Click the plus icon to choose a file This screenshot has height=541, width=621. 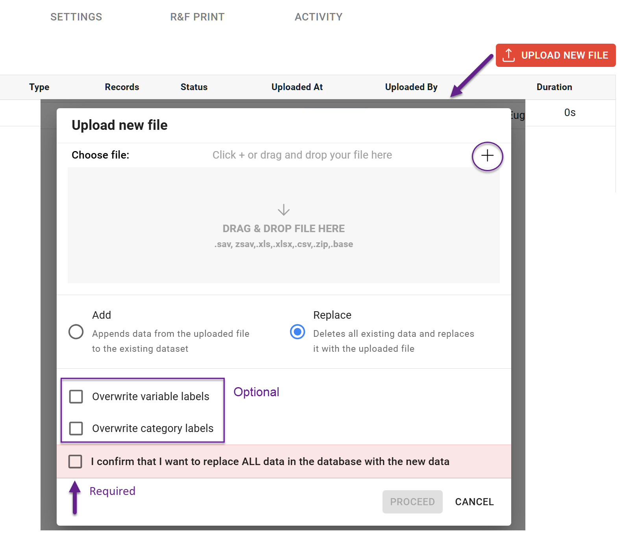coord(487,156)
